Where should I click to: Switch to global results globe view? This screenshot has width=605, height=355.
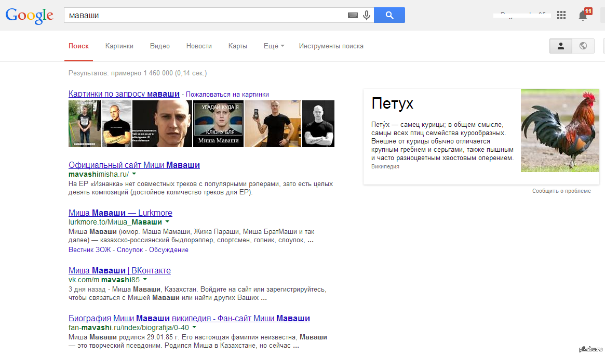point(583,46)
